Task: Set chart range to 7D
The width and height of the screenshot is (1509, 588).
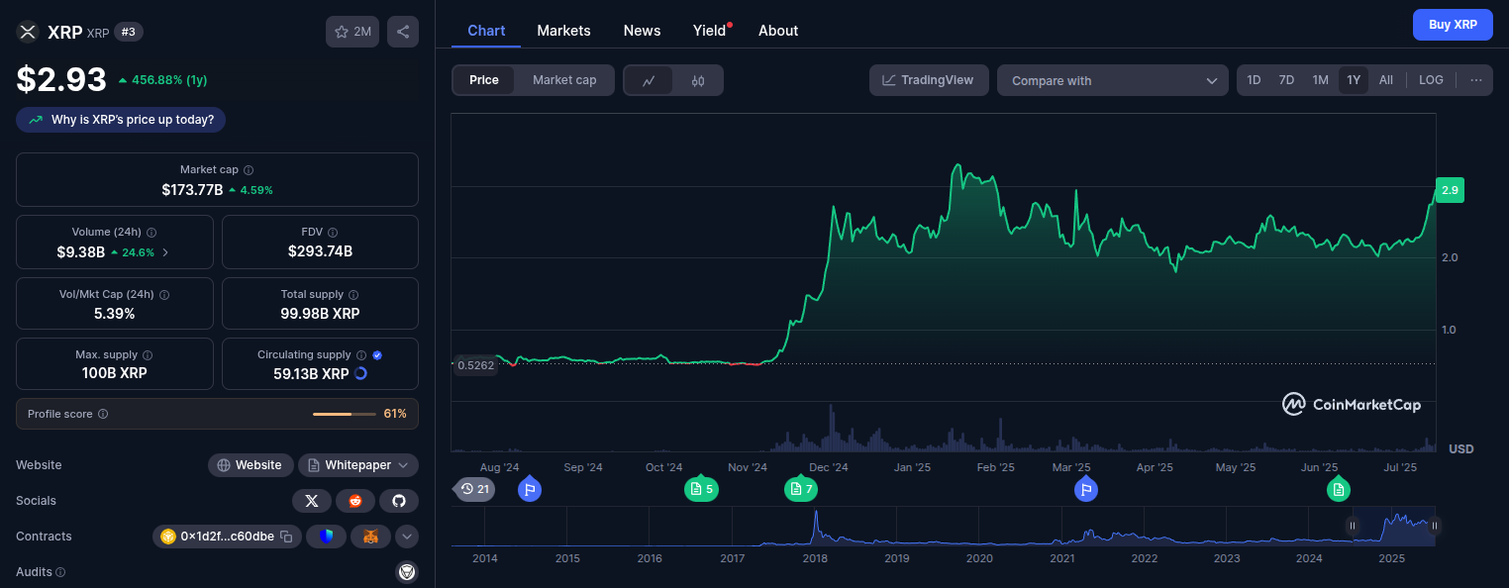Action: [1286, 80]
